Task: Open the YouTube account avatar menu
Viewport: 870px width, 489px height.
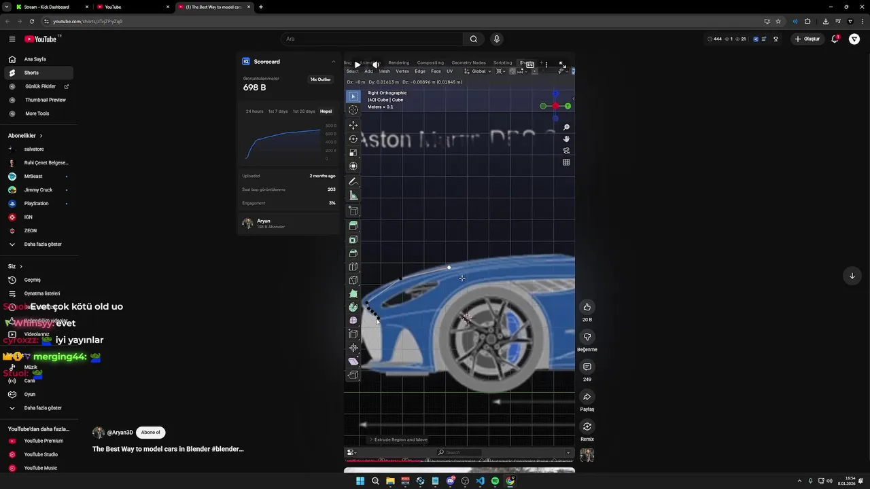Action: point(854,39)
